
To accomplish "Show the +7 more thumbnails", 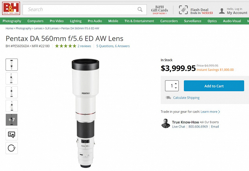I will click(12, 120).
